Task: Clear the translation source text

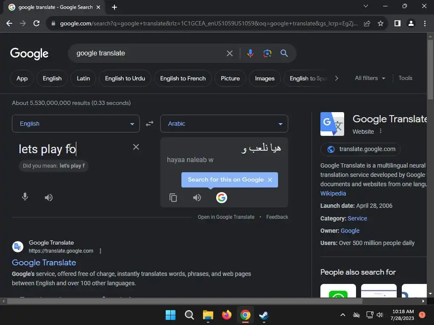Action: point(136,147)
